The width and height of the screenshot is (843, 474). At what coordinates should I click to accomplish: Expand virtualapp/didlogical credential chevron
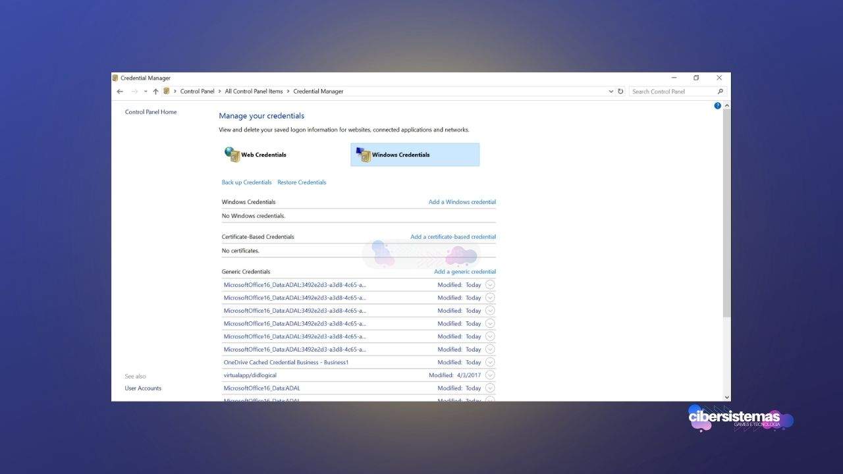[490, 375]
